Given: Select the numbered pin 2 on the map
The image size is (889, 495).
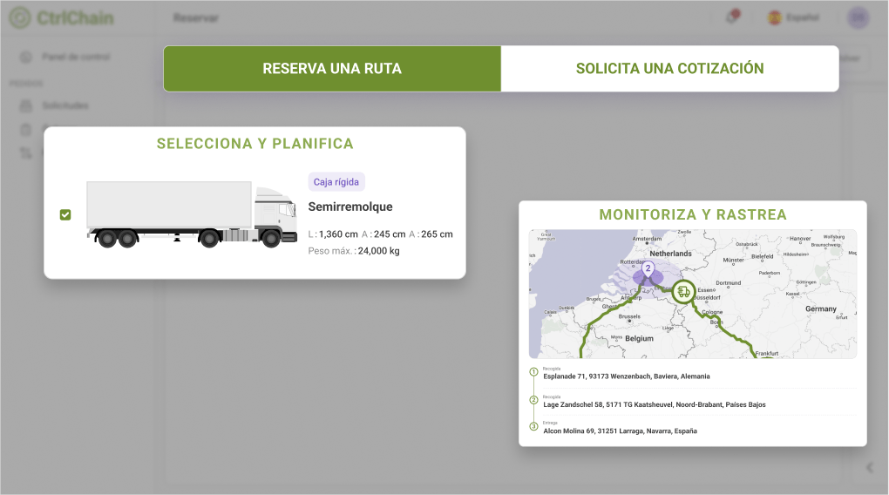Looking at the screenshot, I should tap(648, 269).
